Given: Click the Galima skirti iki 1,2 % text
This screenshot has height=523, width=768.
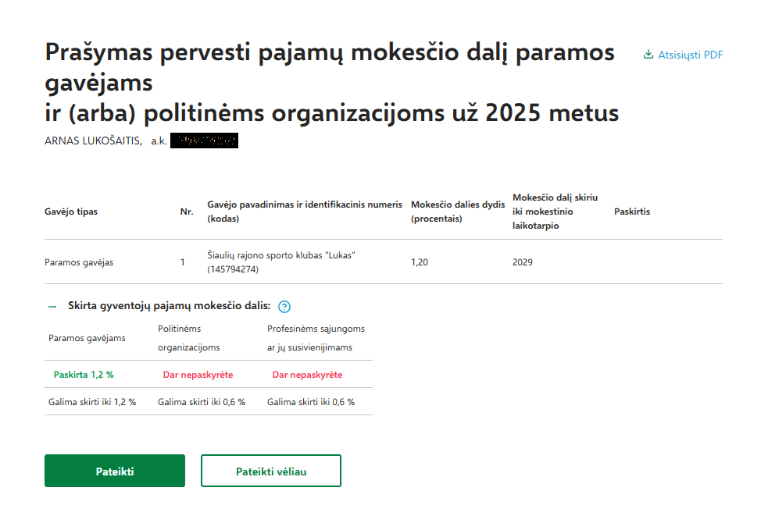Looking at the screenshot, I should click(x=92, y=402).
